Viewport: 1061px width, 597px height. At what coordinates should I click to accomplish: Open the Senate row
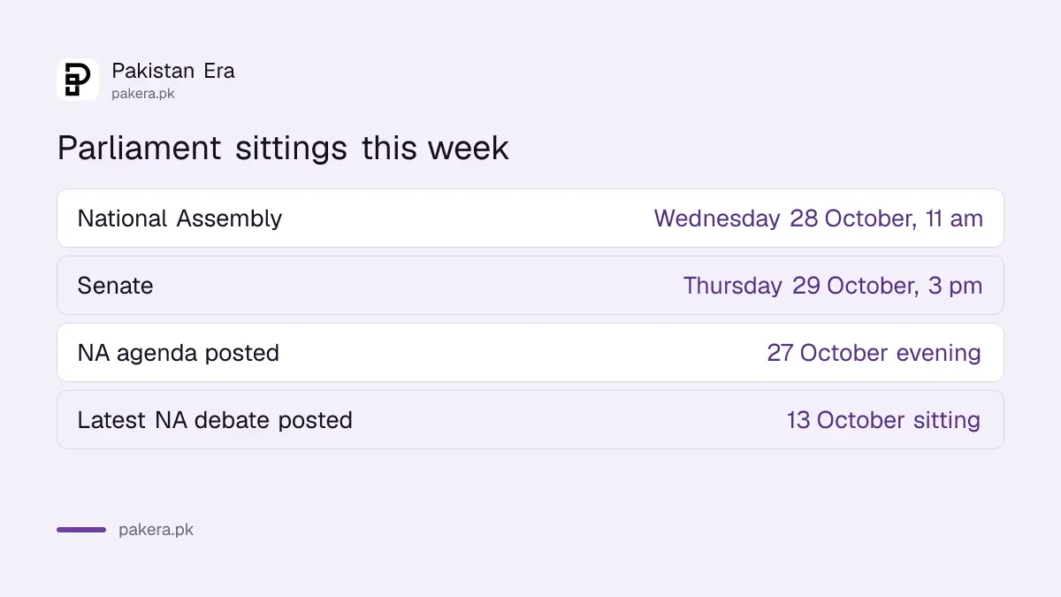[x=530, y=285]
